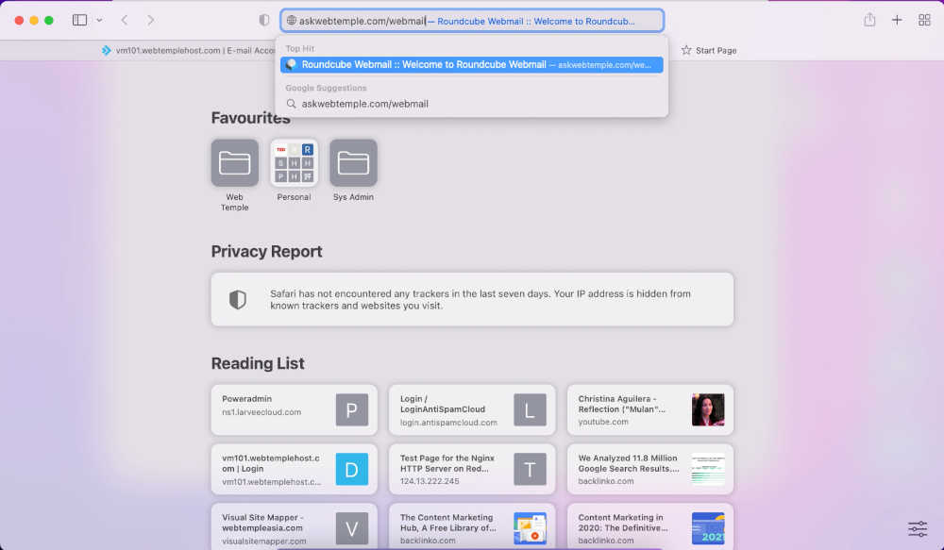
Task: Click the backlinko search results thumbnail
Action: 708,470
